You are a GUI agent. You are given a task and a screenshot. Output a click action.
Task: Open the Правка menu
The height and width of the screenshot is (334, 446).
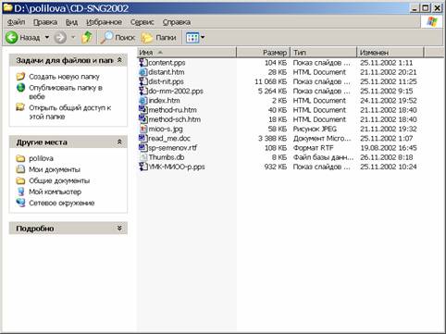45,22
